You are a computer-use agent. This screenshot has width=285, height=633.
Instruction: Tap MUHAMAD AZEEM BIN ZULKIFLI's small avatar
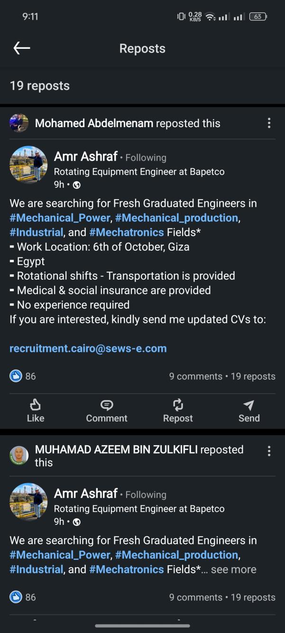(19, 456)
